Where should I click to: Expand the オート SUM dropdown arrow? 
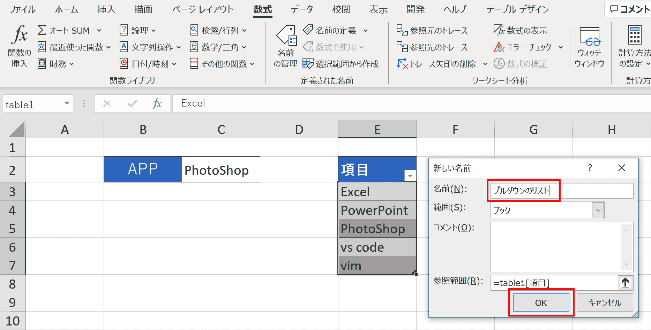coord(99,31)
